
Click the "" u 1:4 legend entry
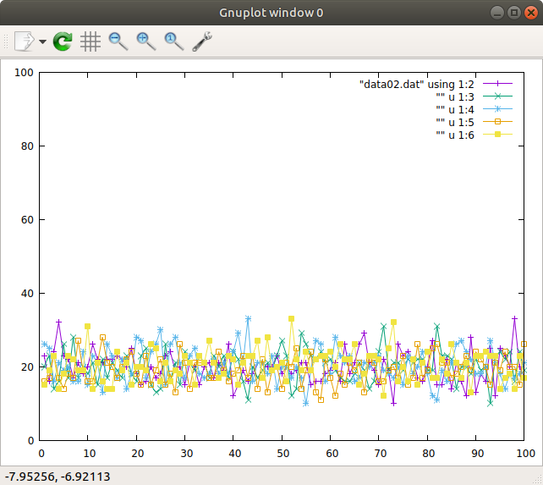[x=455, y=110]
